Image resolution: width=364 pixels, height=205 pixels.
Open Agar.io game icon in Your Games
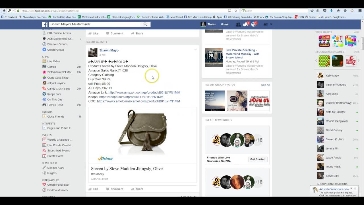click(x=338, y=41)
